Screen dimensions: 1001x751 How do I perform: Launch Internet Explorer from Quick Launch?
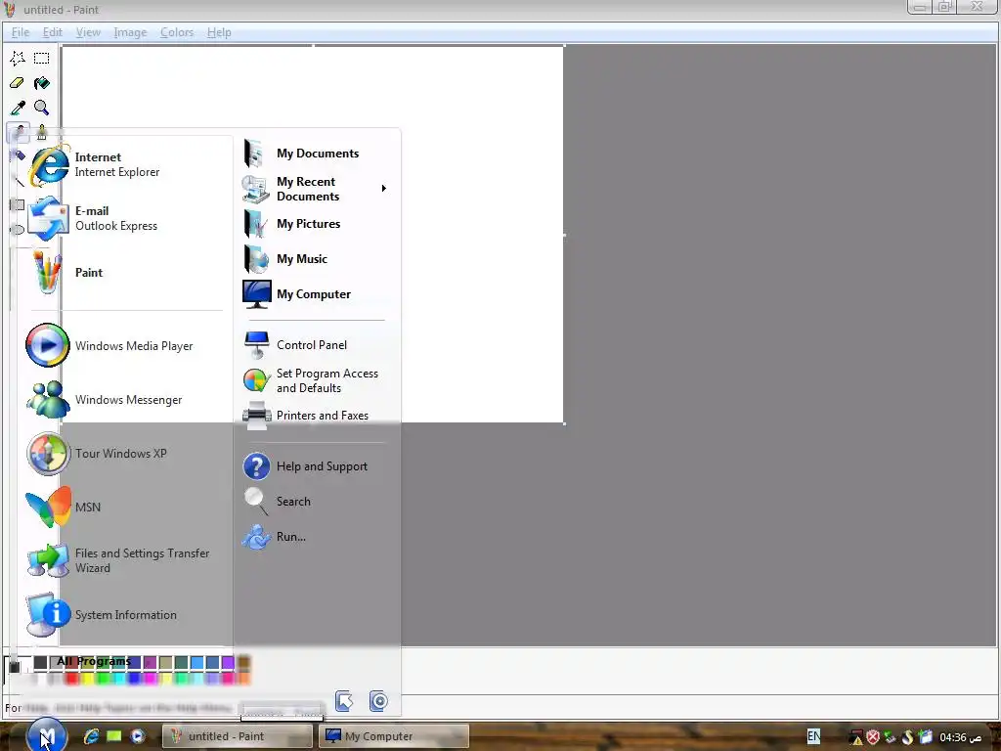tap(91, 736)
